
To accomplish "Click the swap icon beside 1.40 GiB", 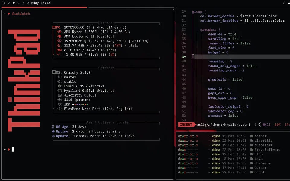I will [x=59, y=55].
